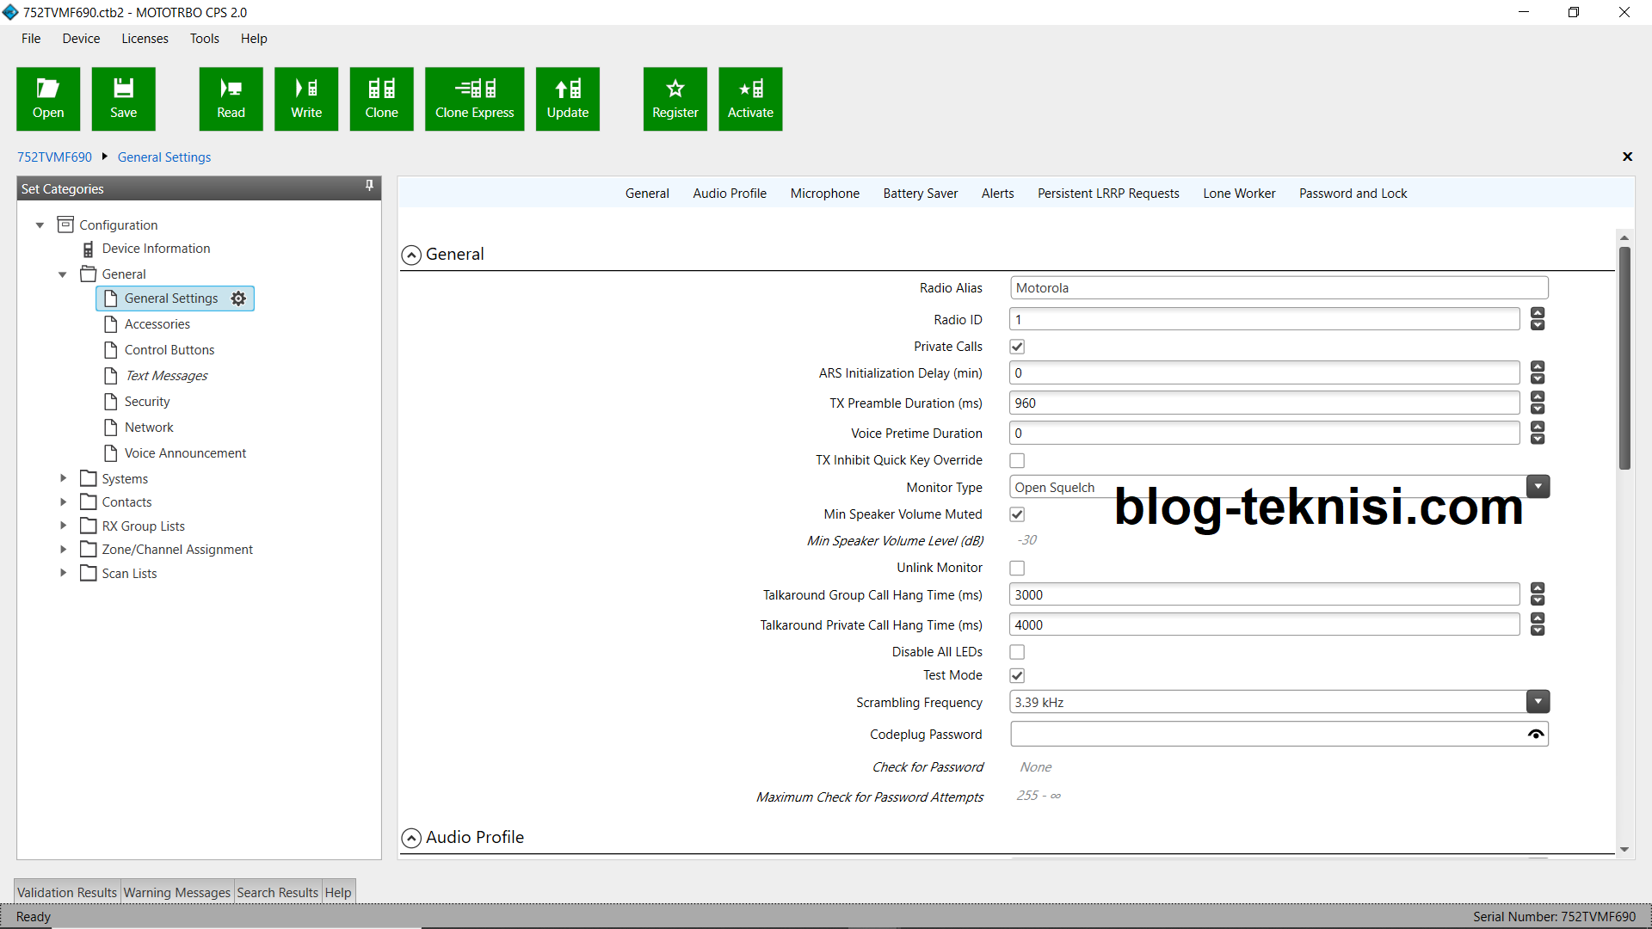Switch to the Battery Saver tab
This screenshot has width=1652, height=929.
click(x=920, y=194)
